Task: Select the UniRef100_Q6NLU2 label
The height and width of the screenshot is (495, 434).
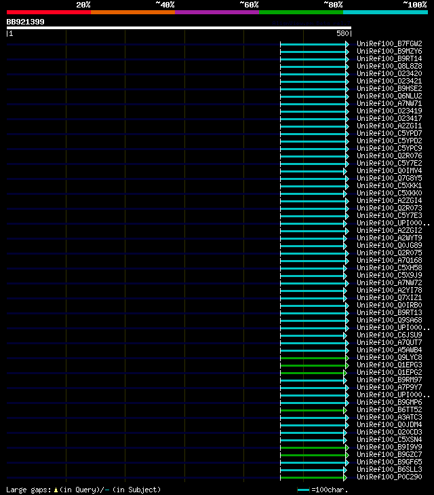Action: (389, 96)
